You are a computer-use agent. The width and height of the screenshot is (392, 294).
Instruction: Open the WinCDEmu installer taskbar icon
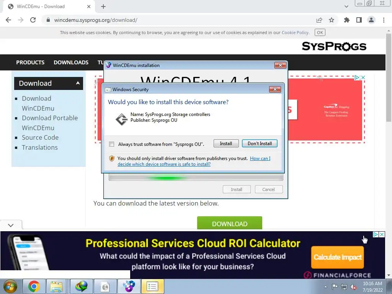[x=129, y=286]
